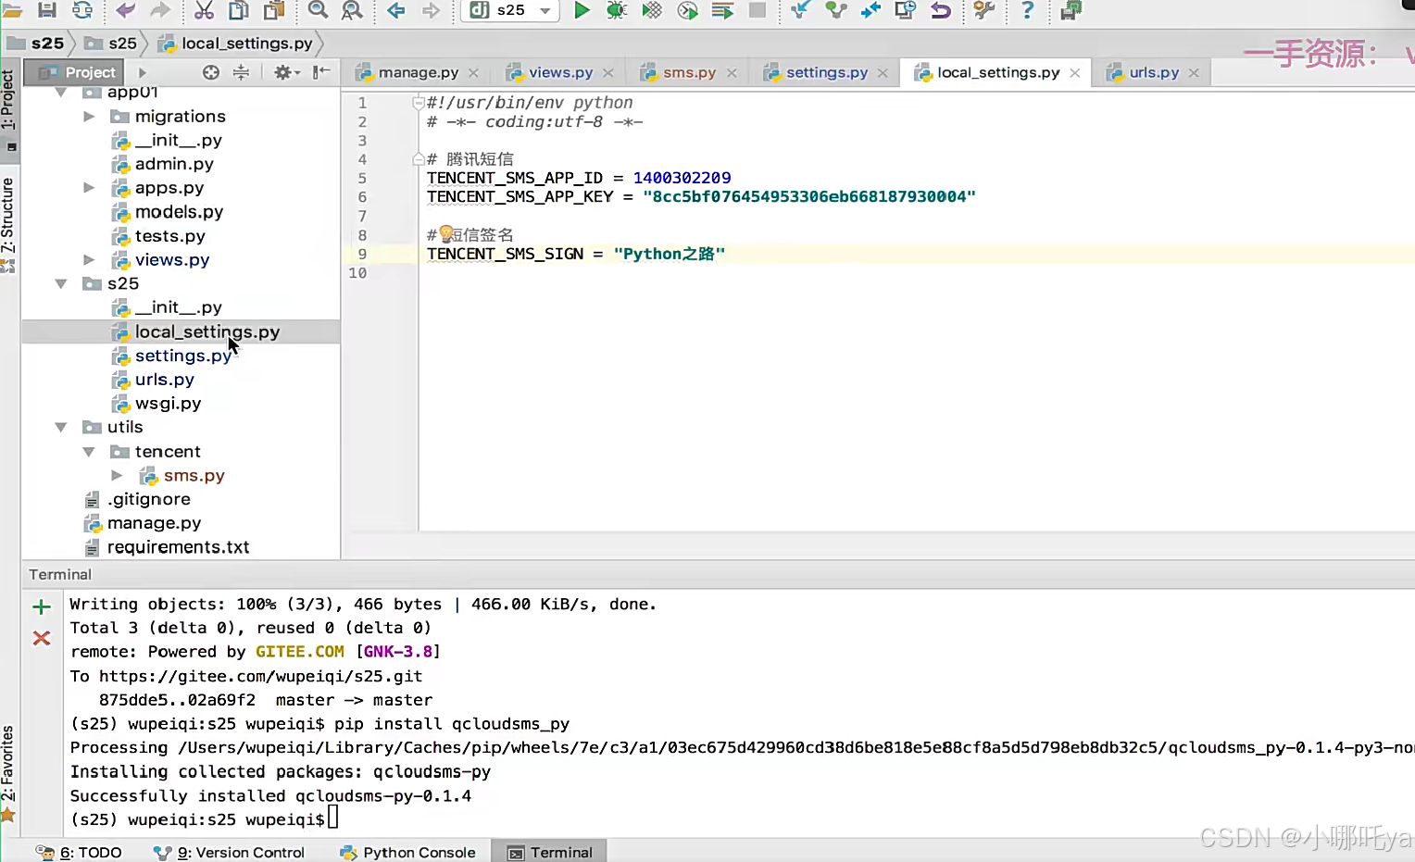
Task: Open the gitee.com repository link in terminal
Action: (x=260, y=676)
